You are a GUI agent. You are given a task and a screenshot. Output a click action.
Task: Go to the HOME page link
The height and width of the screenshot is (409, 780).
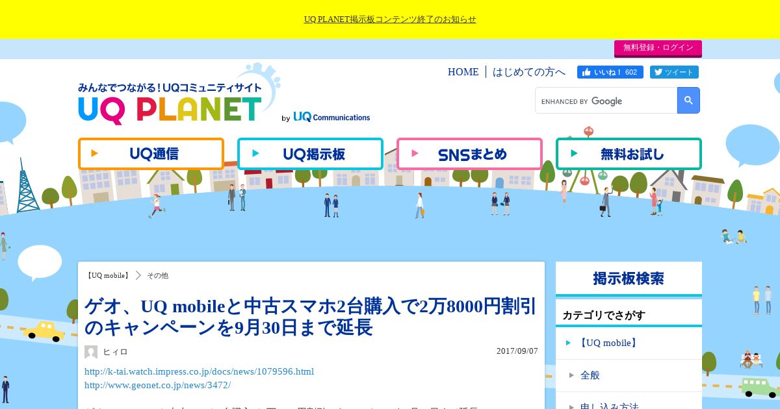[x=463, y=72]
